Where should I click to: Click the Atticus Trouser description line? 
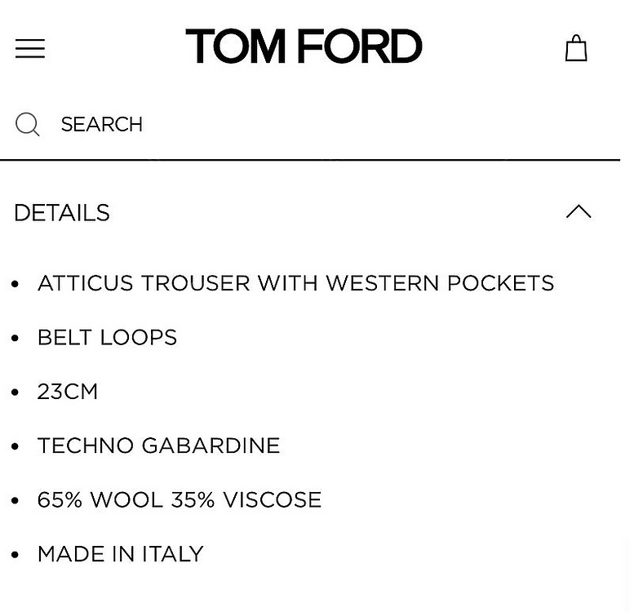coord(295,283)
